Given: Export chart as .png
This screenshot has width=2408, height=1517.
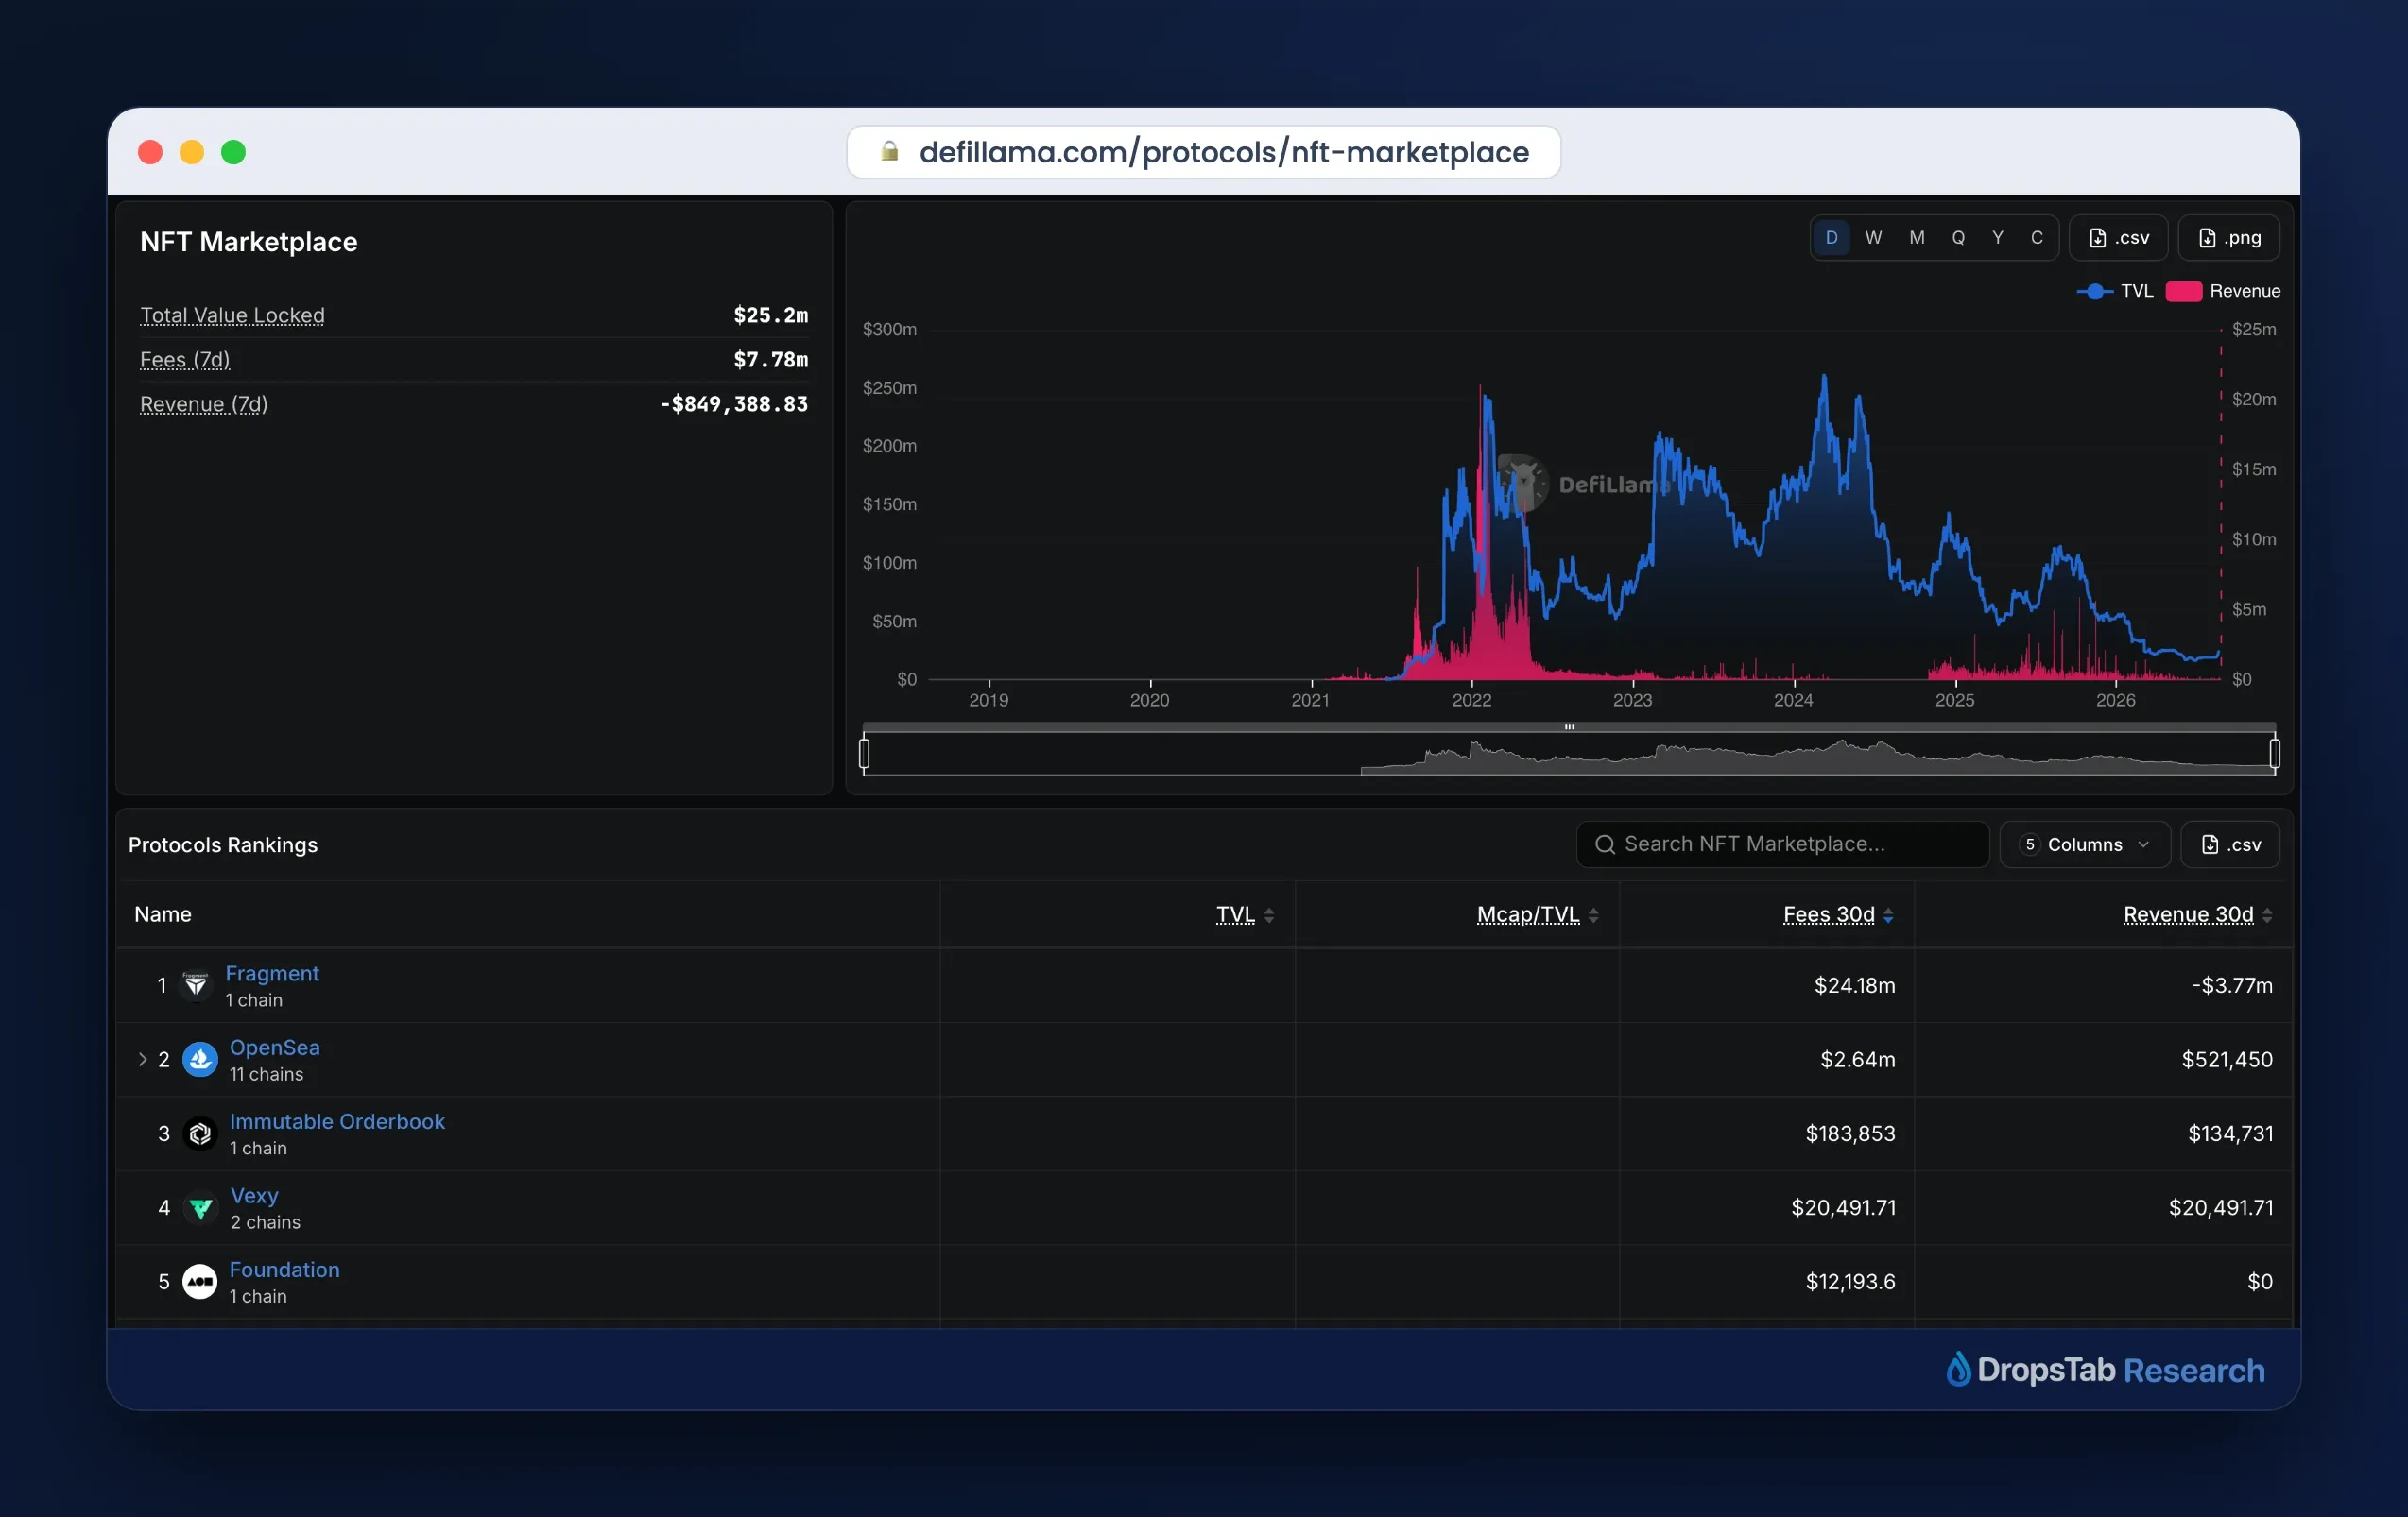Looking at the screenshot, I should 2229,238.
